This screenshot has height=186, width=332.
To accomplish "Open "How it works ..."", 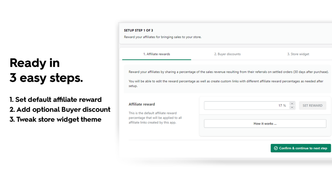I will [x=265, y=123].
